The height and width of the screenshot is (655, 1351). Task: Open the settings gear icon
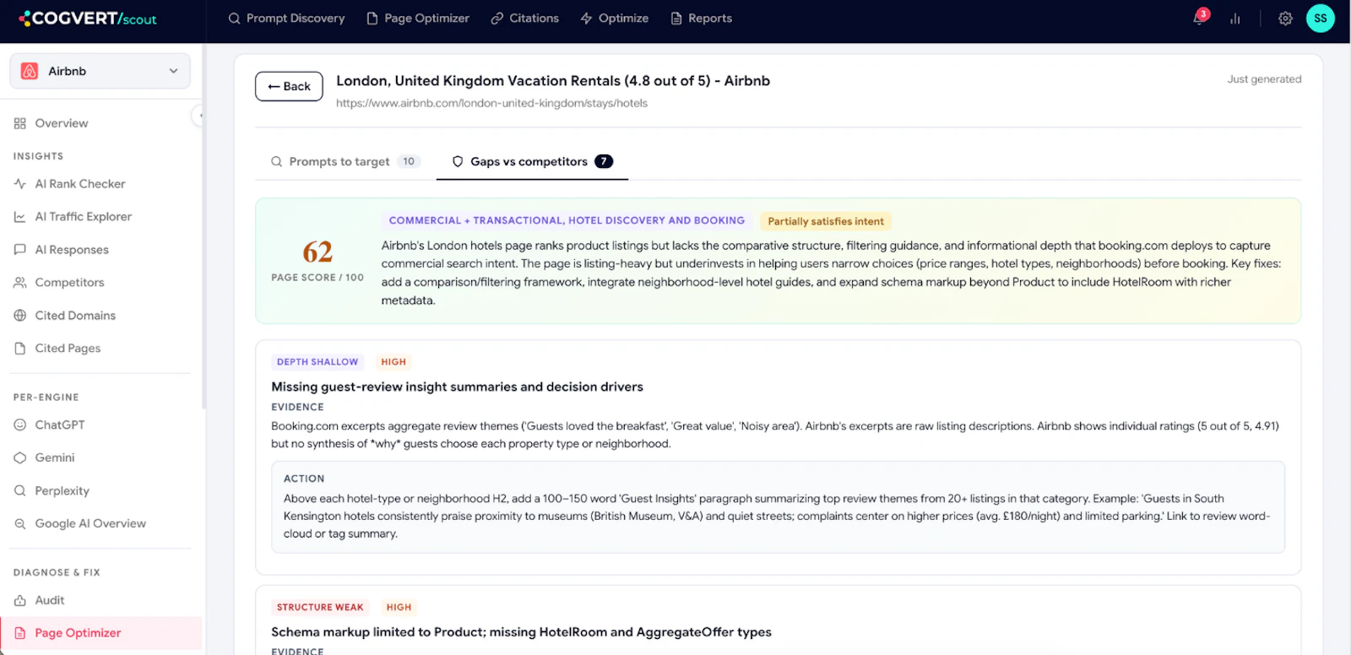[1285, 19]
